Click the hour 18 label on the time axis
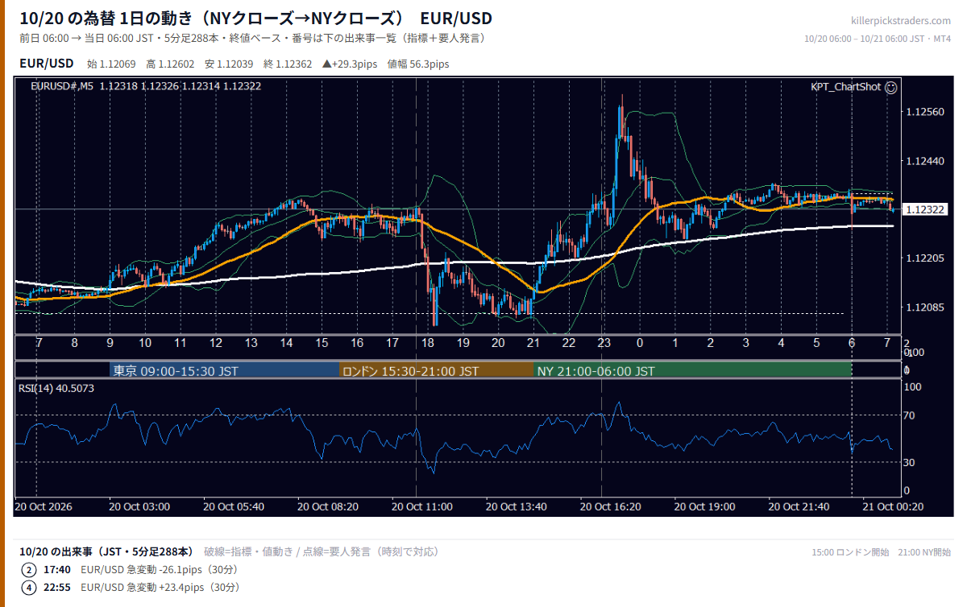The image size is (967, 607). click(x=428, y=343)
